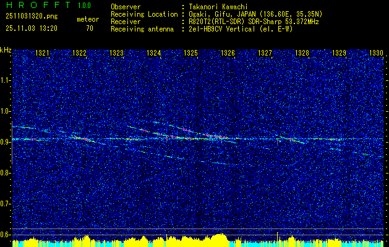
Task: Click the 1327 time marker
Action: 265,52
